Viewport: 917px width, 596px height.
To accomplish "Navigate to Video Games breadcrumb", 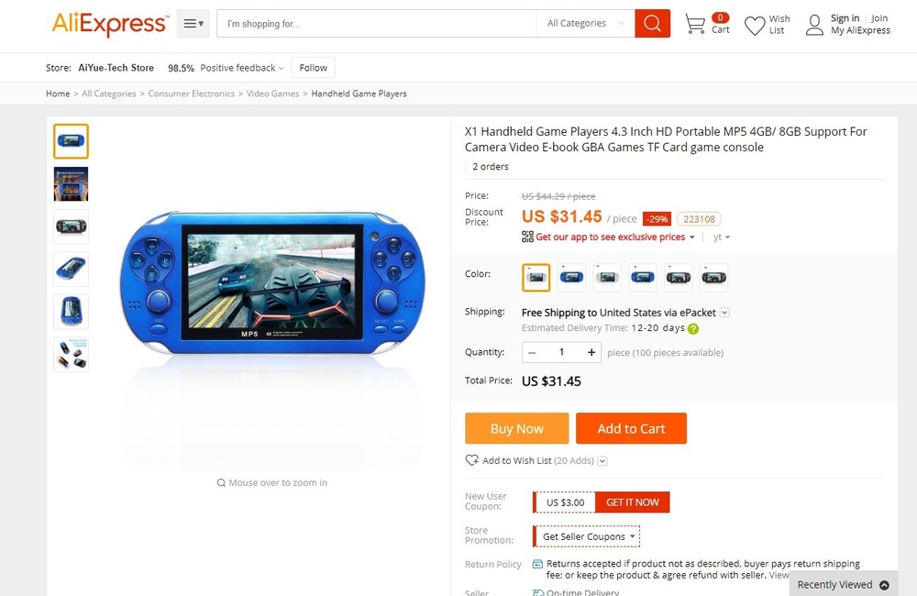I will coord(272,94).
